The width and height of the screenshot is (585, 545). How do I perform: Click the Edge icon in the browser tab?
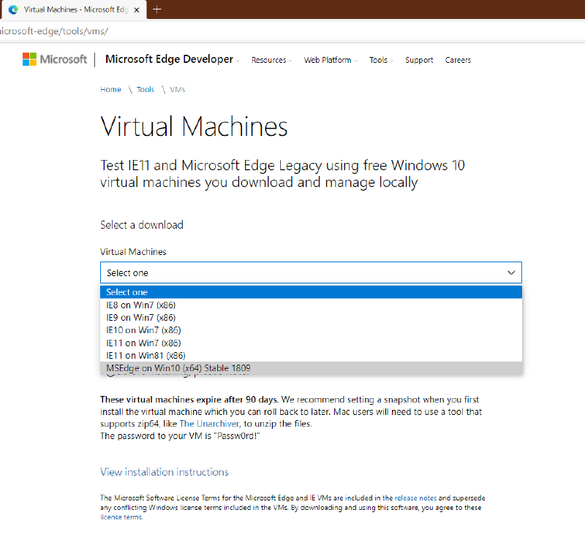(x=13, y=9)
